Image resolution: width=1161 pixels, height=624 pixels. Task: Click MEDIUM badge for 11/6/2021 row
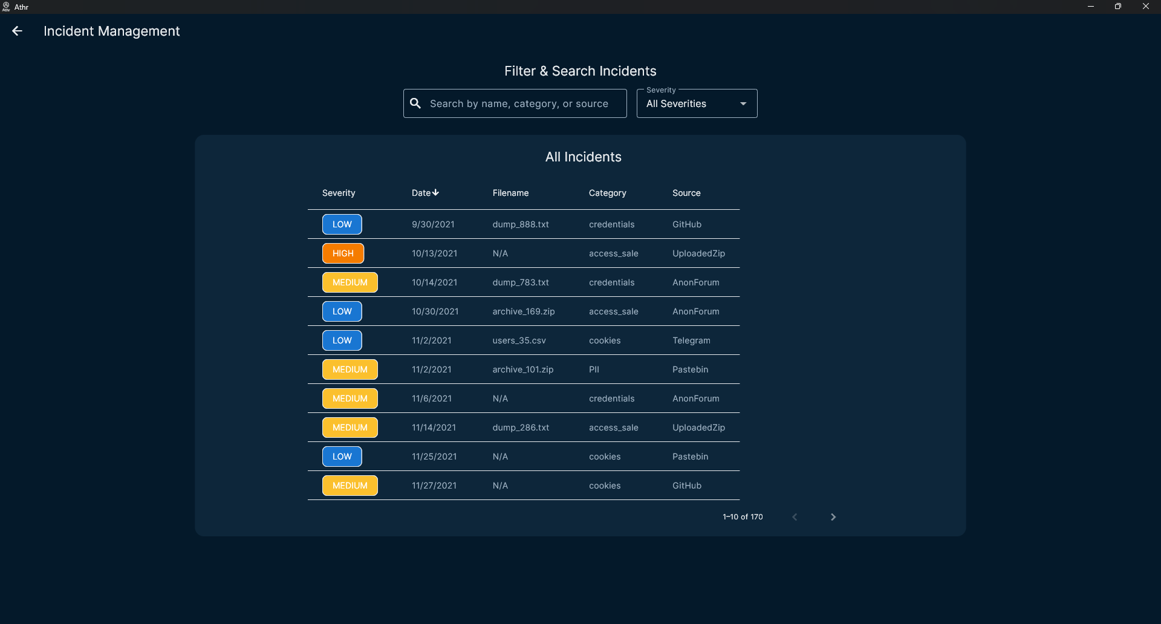[x=350, y=398]
